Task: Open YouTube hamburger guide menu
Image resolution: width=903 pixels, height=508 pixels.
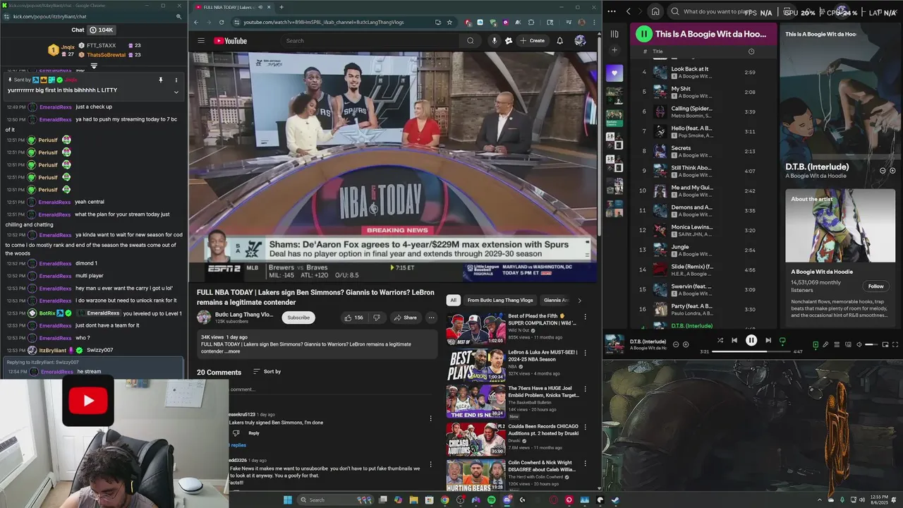Action: 201,41
